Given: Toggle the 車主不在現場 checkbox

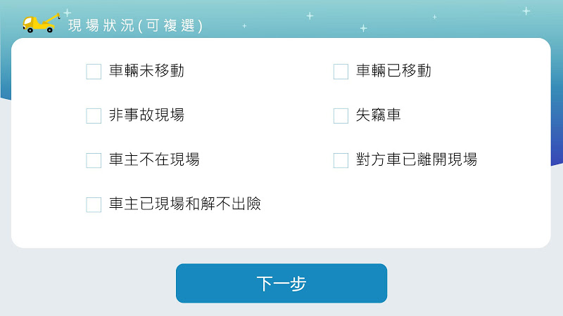Looking at the screenshot, I should [x=94, y=160].
